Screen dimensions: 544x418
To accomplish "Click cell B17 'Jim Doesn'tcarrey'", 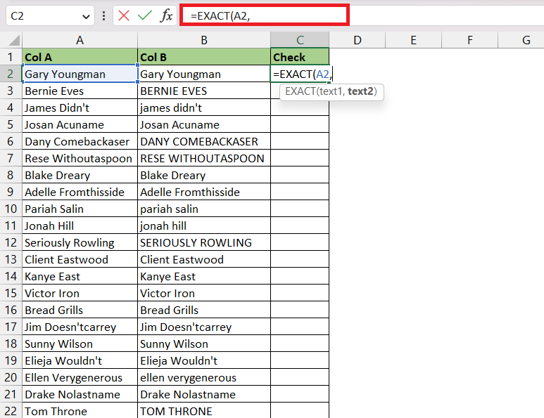I will point(204,327).
